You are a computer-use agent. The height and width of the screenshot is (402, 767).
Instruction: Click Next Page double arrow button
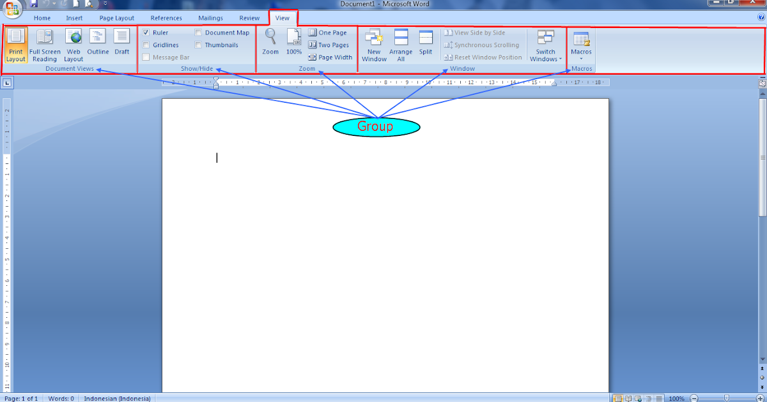pyautogui.click(x=762, y=387)
